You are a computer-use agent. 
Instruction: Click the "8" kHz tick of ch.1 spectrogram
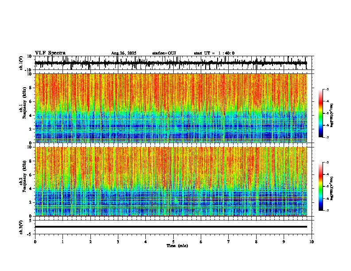(31, 88)
